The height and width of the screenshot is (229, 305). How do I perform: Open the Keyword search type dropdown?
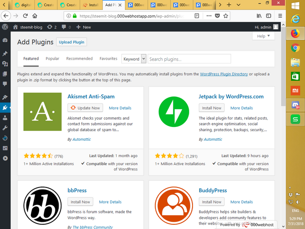[x=134, y=59]
